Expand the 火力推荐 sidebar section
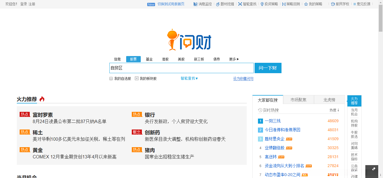 tap(354, 101)
